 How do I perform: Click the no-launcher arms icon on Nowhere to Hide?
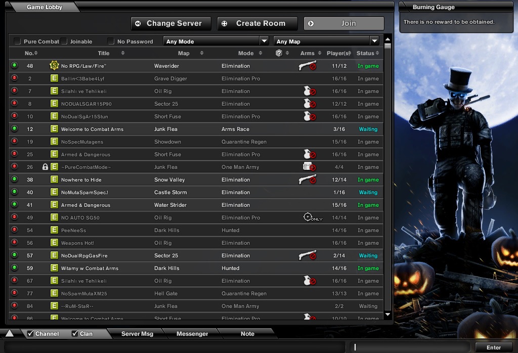pos(307,180)
